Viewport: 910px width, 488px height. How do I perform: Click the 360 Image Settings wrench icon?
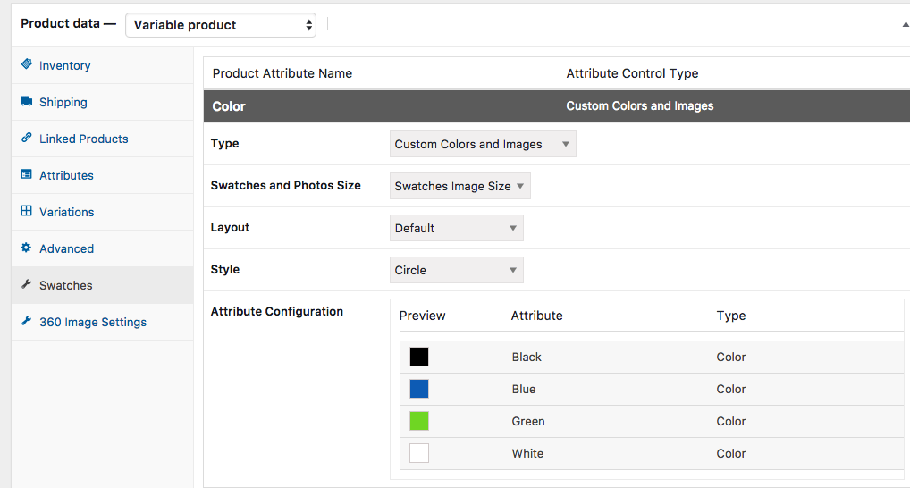pos(27,322)
